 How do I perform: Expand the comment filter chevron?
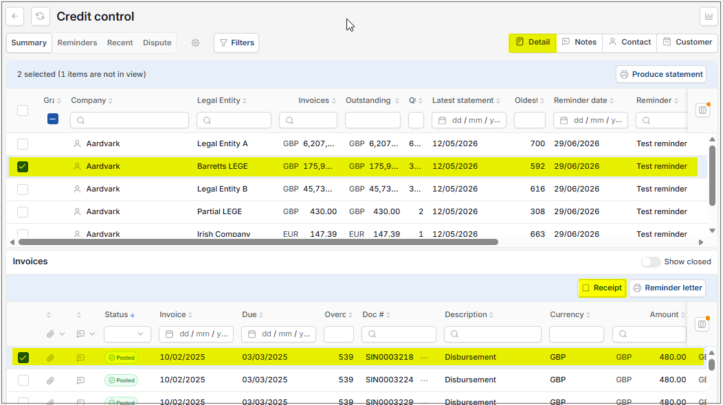[92, 334]
